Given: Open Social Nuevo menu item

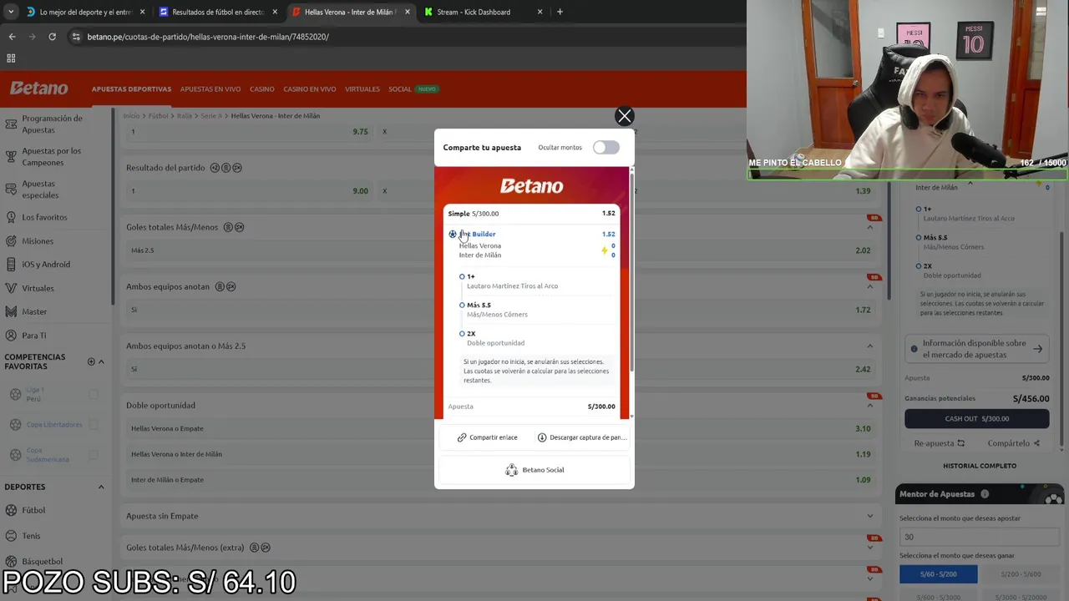Looking at the screenshot, I should pos(413,89).
